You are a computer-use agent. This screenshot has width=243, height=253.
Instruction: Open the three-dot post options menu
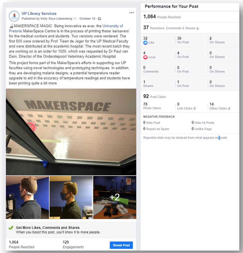click(x=132, y=13)
